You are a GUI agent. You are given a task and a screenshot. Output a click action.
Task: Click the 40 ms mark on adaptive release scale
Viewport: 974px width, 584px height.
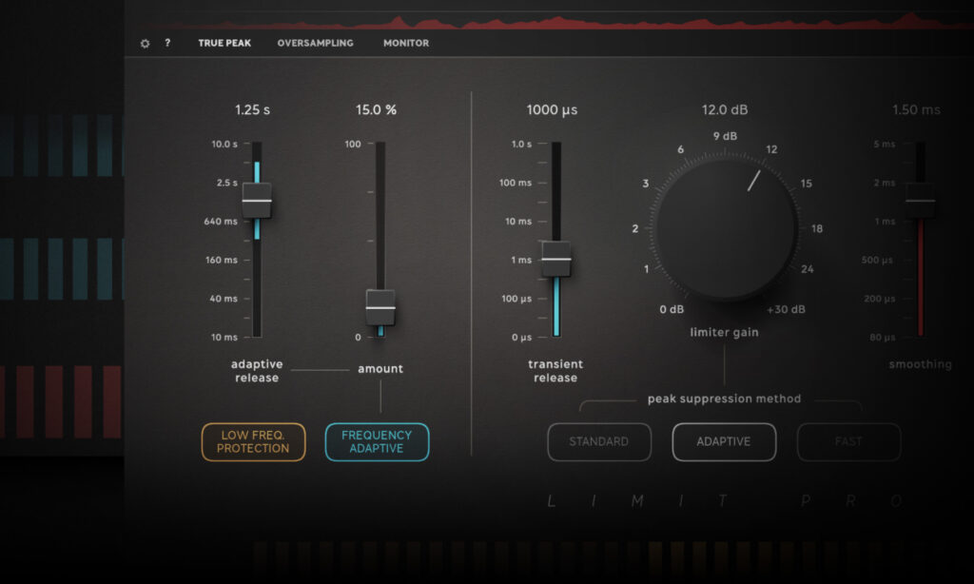(x=224, y=299)
